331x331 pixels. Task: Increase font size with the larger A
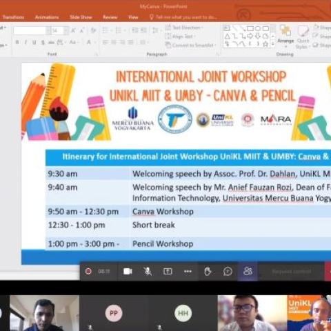(x=73, y=30)
